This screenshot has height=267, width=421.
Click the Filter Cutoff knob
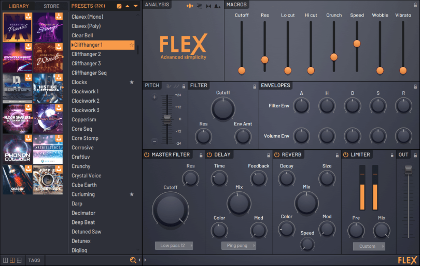223,109
